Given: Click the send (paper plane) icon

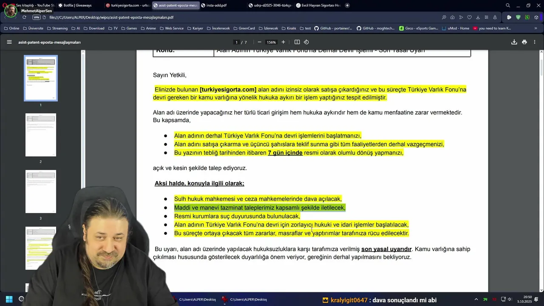Looking at the screenshot, I should 461,17.
